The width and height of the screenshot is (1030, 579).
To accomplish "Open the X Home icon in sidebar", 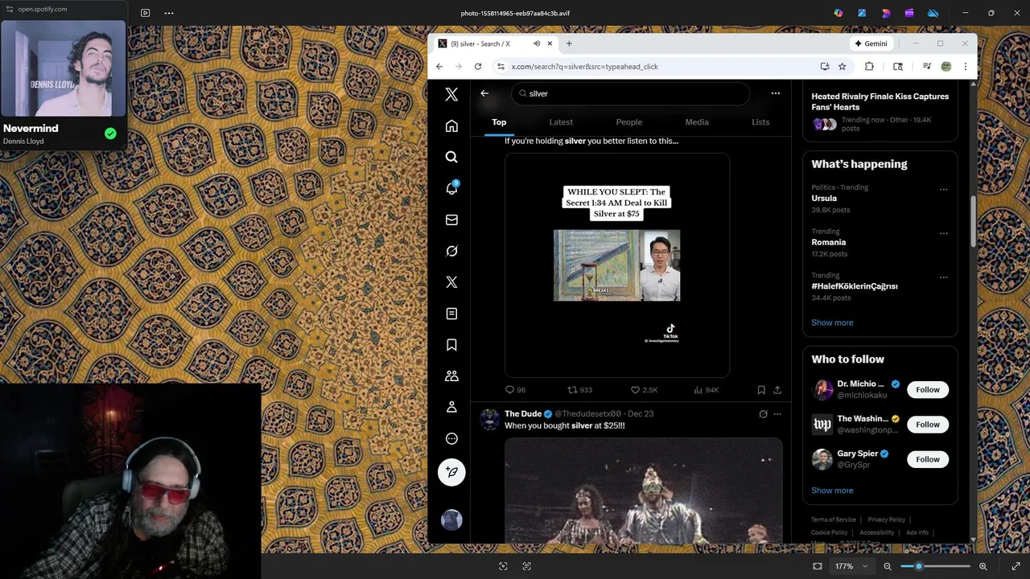I will click(451, 126).
